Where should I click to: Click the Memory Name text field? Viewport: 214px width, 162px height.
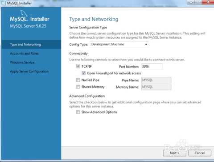156,87
